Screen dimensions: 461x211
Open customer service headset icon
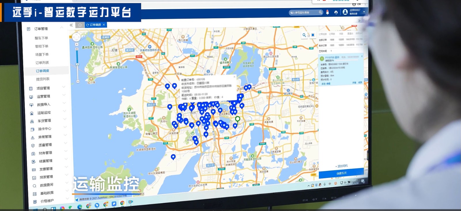tap(336, 12)
